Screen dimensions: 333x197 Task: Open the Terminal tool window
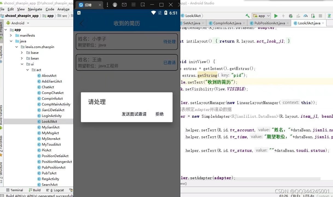pos(14,190)
